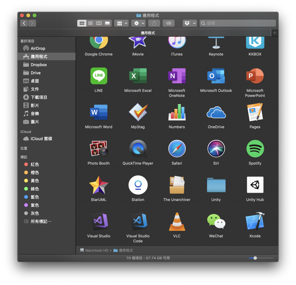The height and width of the screenshot is (285, 296).
Task: Switch to icon view mode
Action: (82, 23)
